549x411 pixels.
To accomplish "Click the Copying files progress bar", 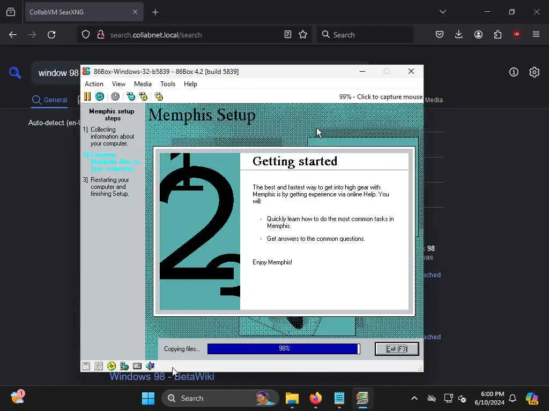I will click(x=284, y=349).
